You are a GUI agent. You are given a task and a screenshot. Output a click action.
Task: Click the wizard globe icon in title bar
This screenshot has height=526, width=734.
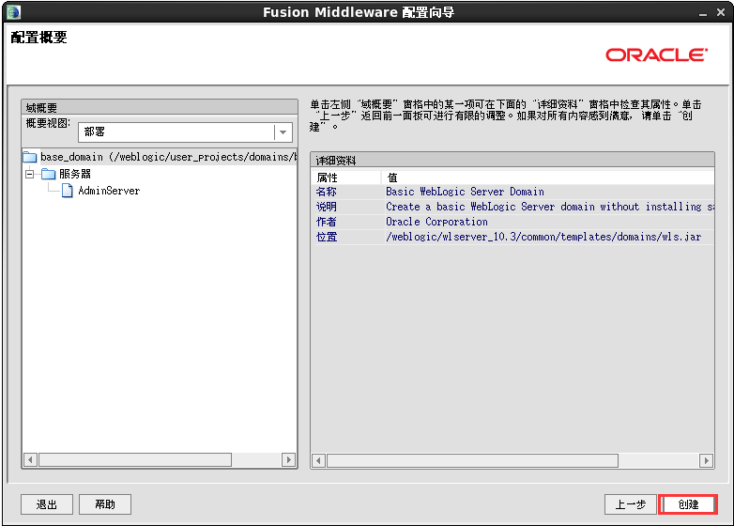coord(13,11)
